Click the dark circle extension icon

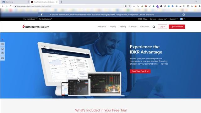tap(161, 6)
